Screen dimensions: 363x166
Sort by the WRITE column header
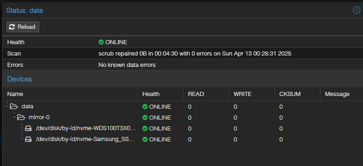tap(252, 94)
